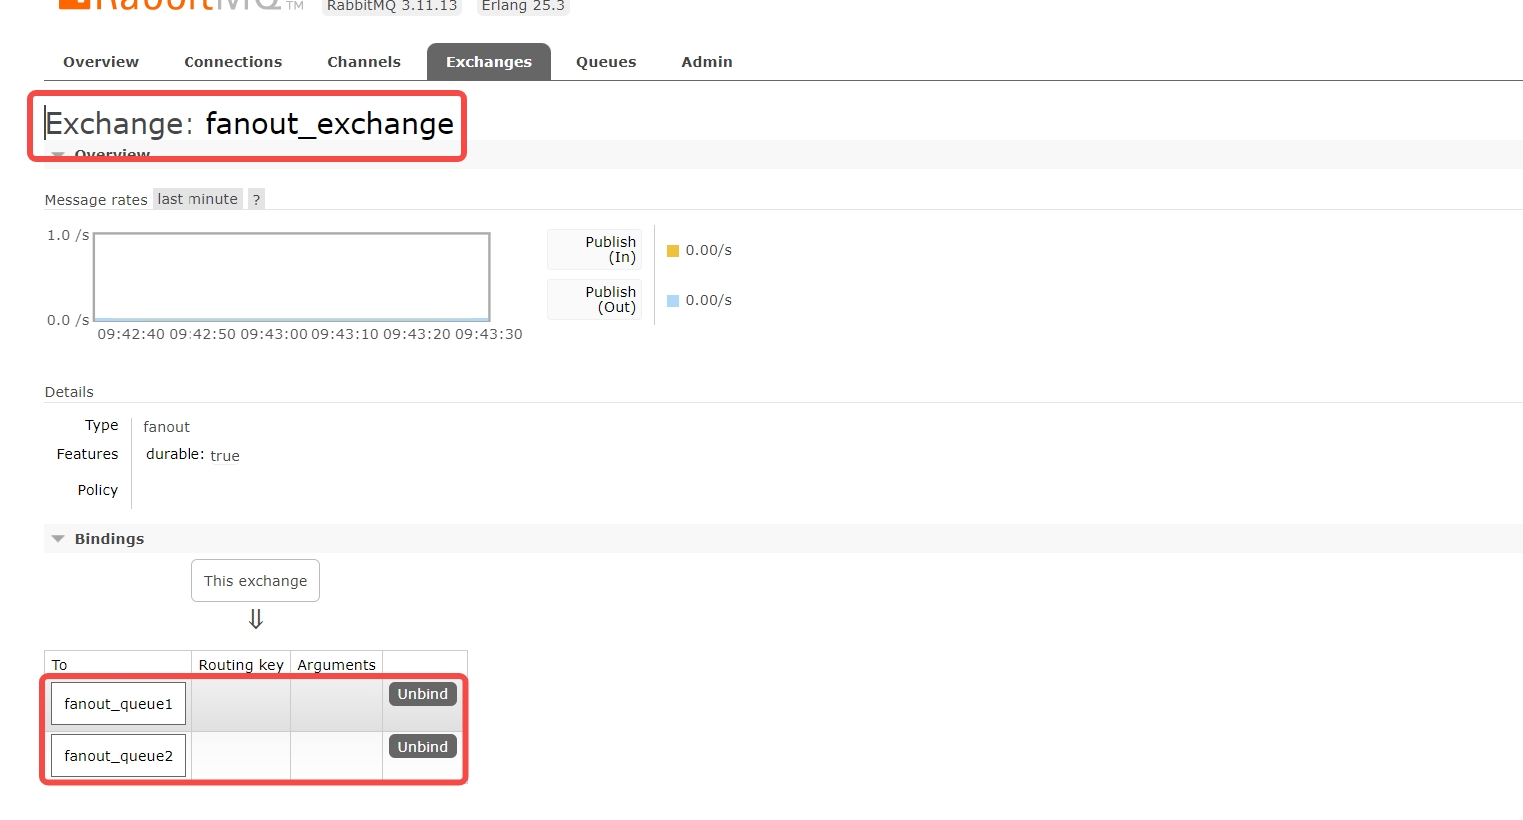
Task: Go to the Channels tab
Action: [363, 62]
